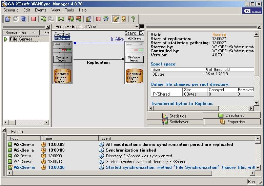Open the Help menu

[x=83, y=10]
